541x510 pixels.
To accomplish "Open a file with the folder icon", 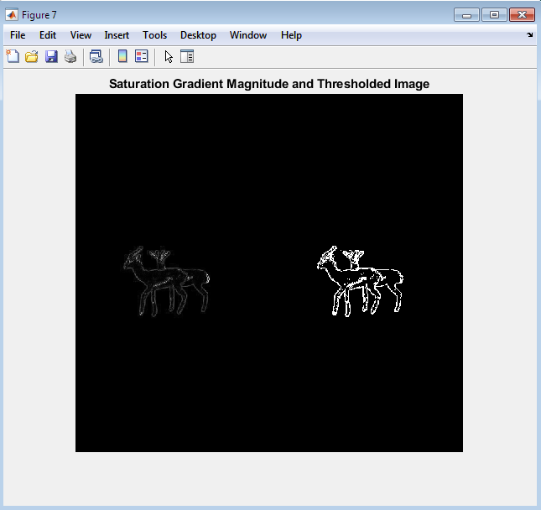I will point(32,57).
